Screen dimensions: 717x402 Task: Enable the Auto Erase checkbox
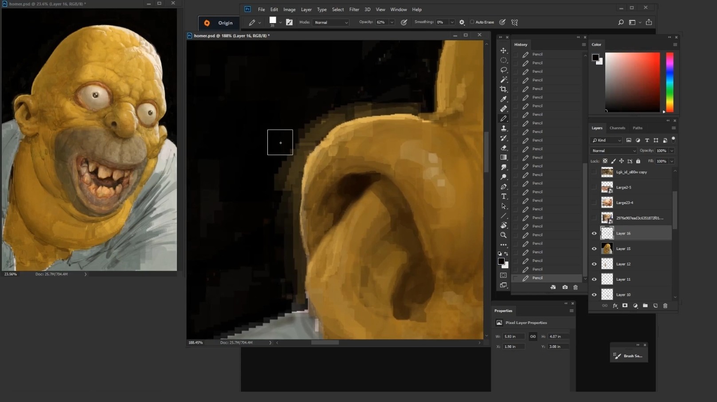point(472,22)
